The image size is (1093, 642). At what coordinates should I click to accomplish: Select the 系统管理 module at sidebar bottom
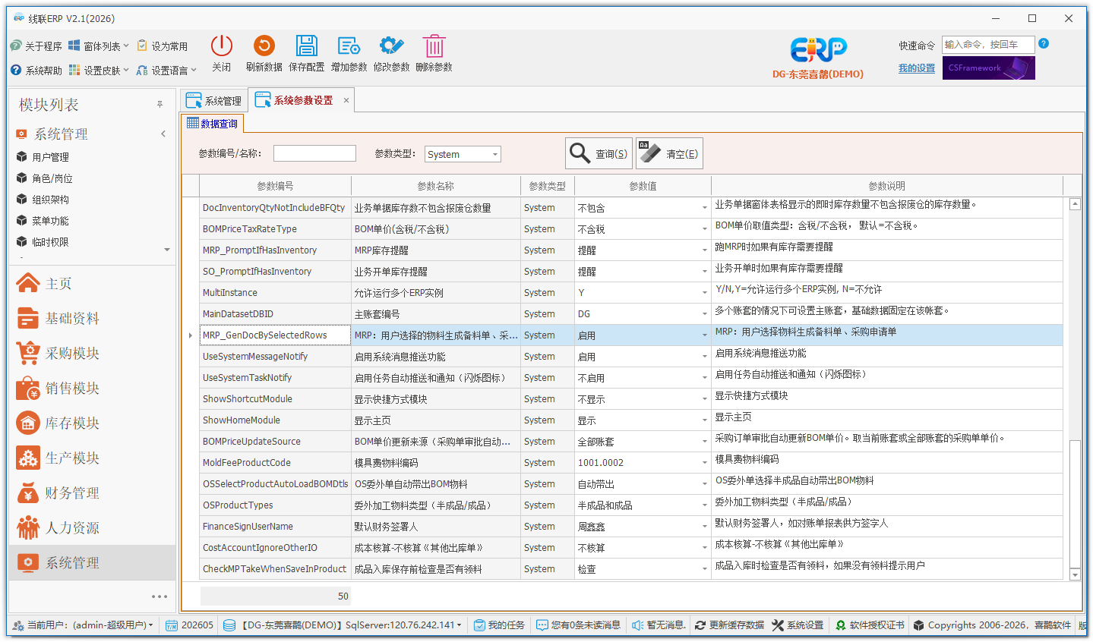click(92, 563)
